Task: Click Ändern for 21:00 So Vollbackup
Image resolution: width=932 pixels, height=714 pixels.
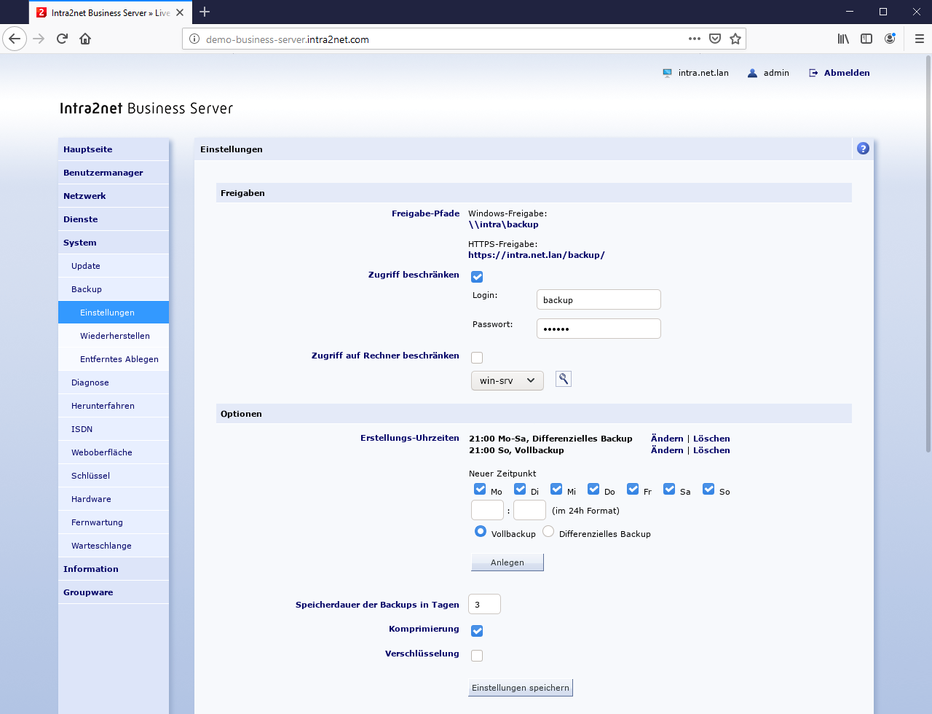Action: pyautogui.click(x=667, y=450)
